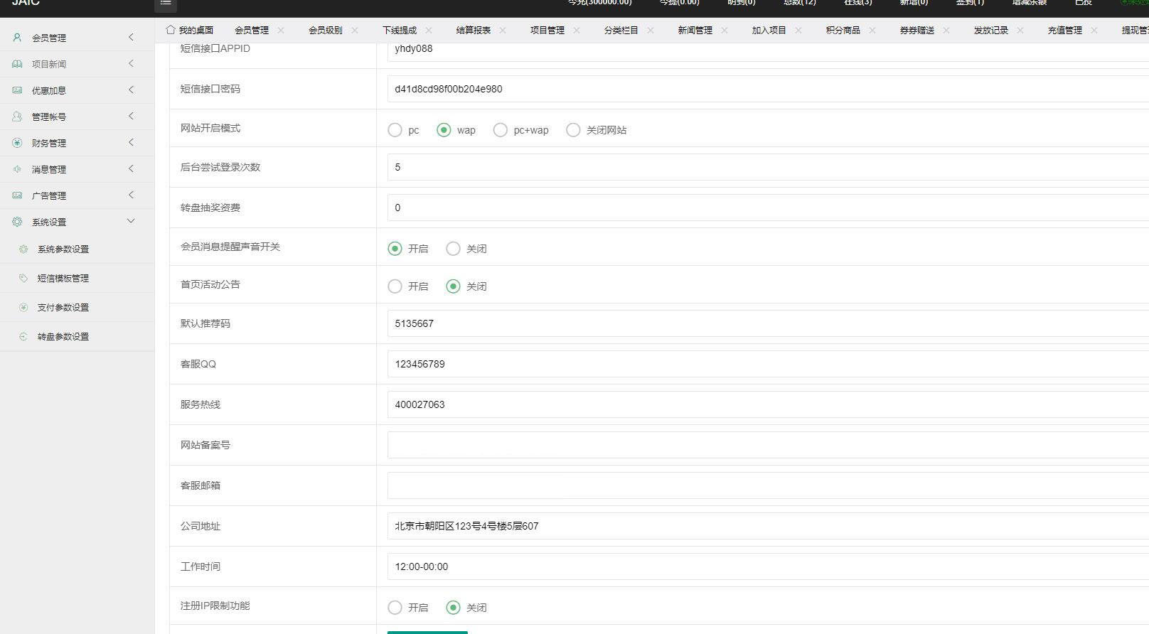1149x634 pixels.
Task: Collapse the 系统设置 menu chevron
Action: point(131,221)
